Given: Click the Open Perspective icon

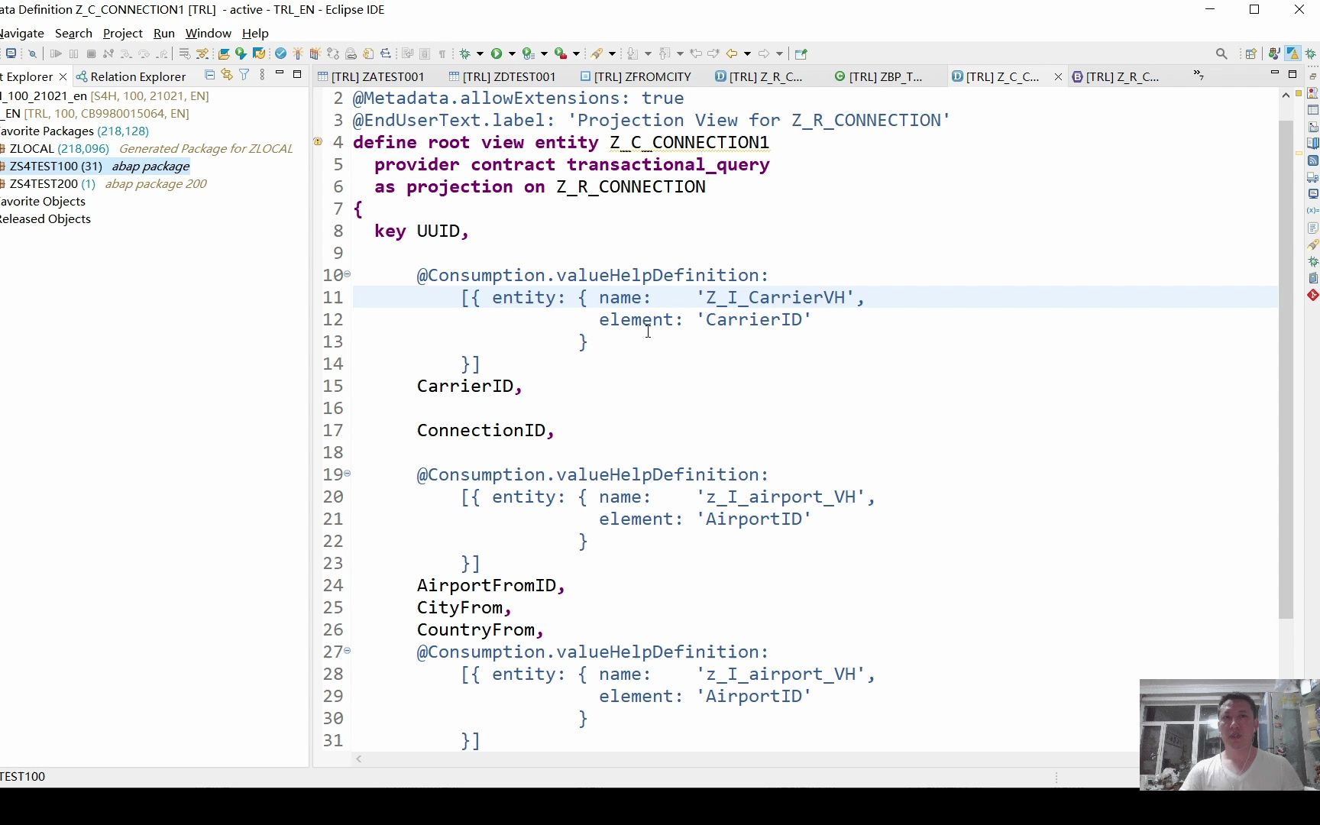Looking at the screenshot, I should 1250,53.
